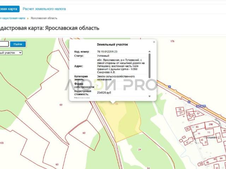
Task: Click the Ярославская область breadcrumb
Action: [44, 18]
